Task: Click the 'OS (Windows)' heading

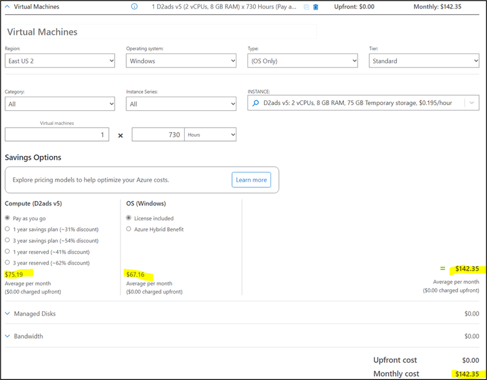Action: click(146, 204)
